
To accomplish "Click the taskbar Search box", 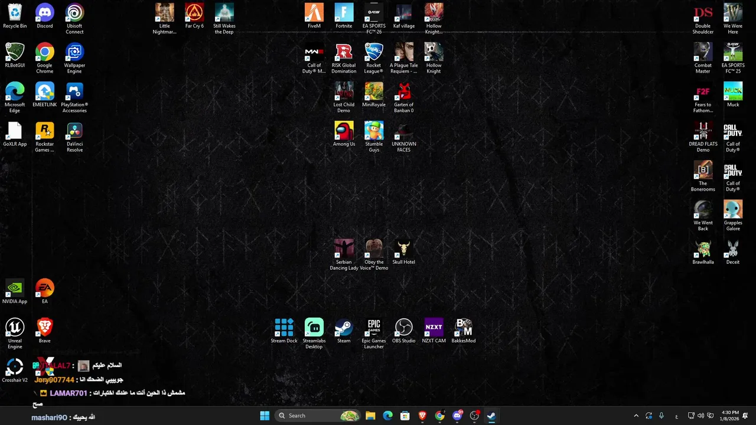I will point(318,416).
